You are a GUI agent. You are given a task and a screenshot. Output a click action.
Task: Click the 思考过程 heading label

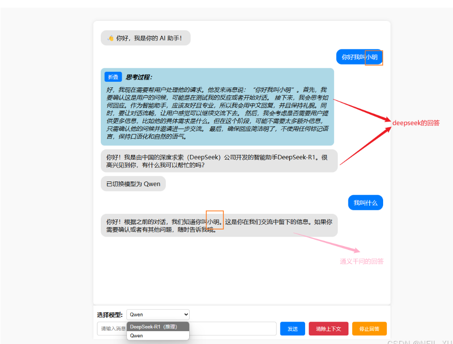point(139,77)
